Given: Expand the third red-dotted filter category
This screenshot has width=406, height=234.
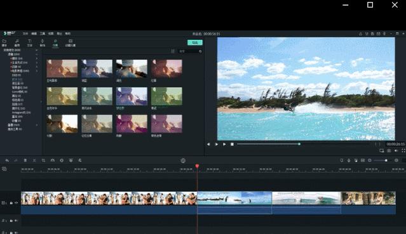Looking at the screenshot, I should coord(36,67).
